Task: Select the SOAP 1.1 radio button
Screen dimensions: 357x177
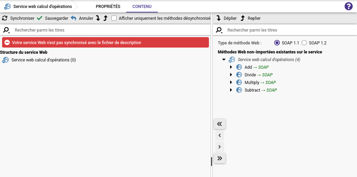Action: pos(277,43)
